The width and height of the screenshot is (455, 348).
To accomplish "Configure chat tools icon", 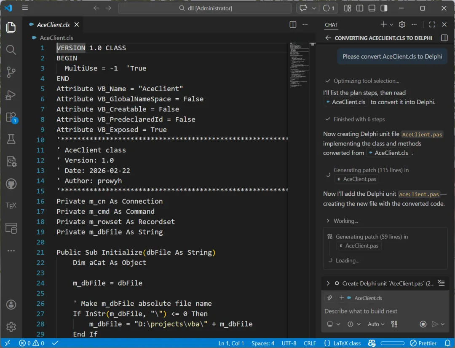I will point(394,324).
